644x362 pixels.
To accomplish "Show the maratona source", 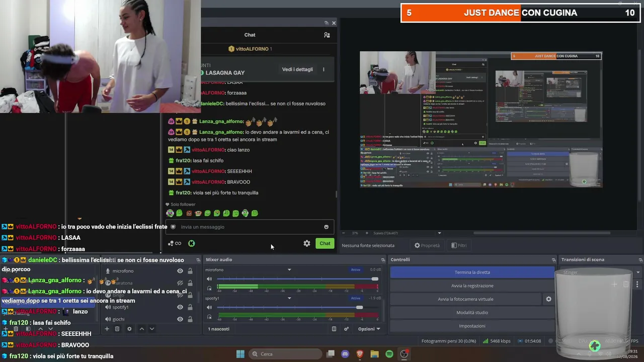I will [x=180, y=283].
